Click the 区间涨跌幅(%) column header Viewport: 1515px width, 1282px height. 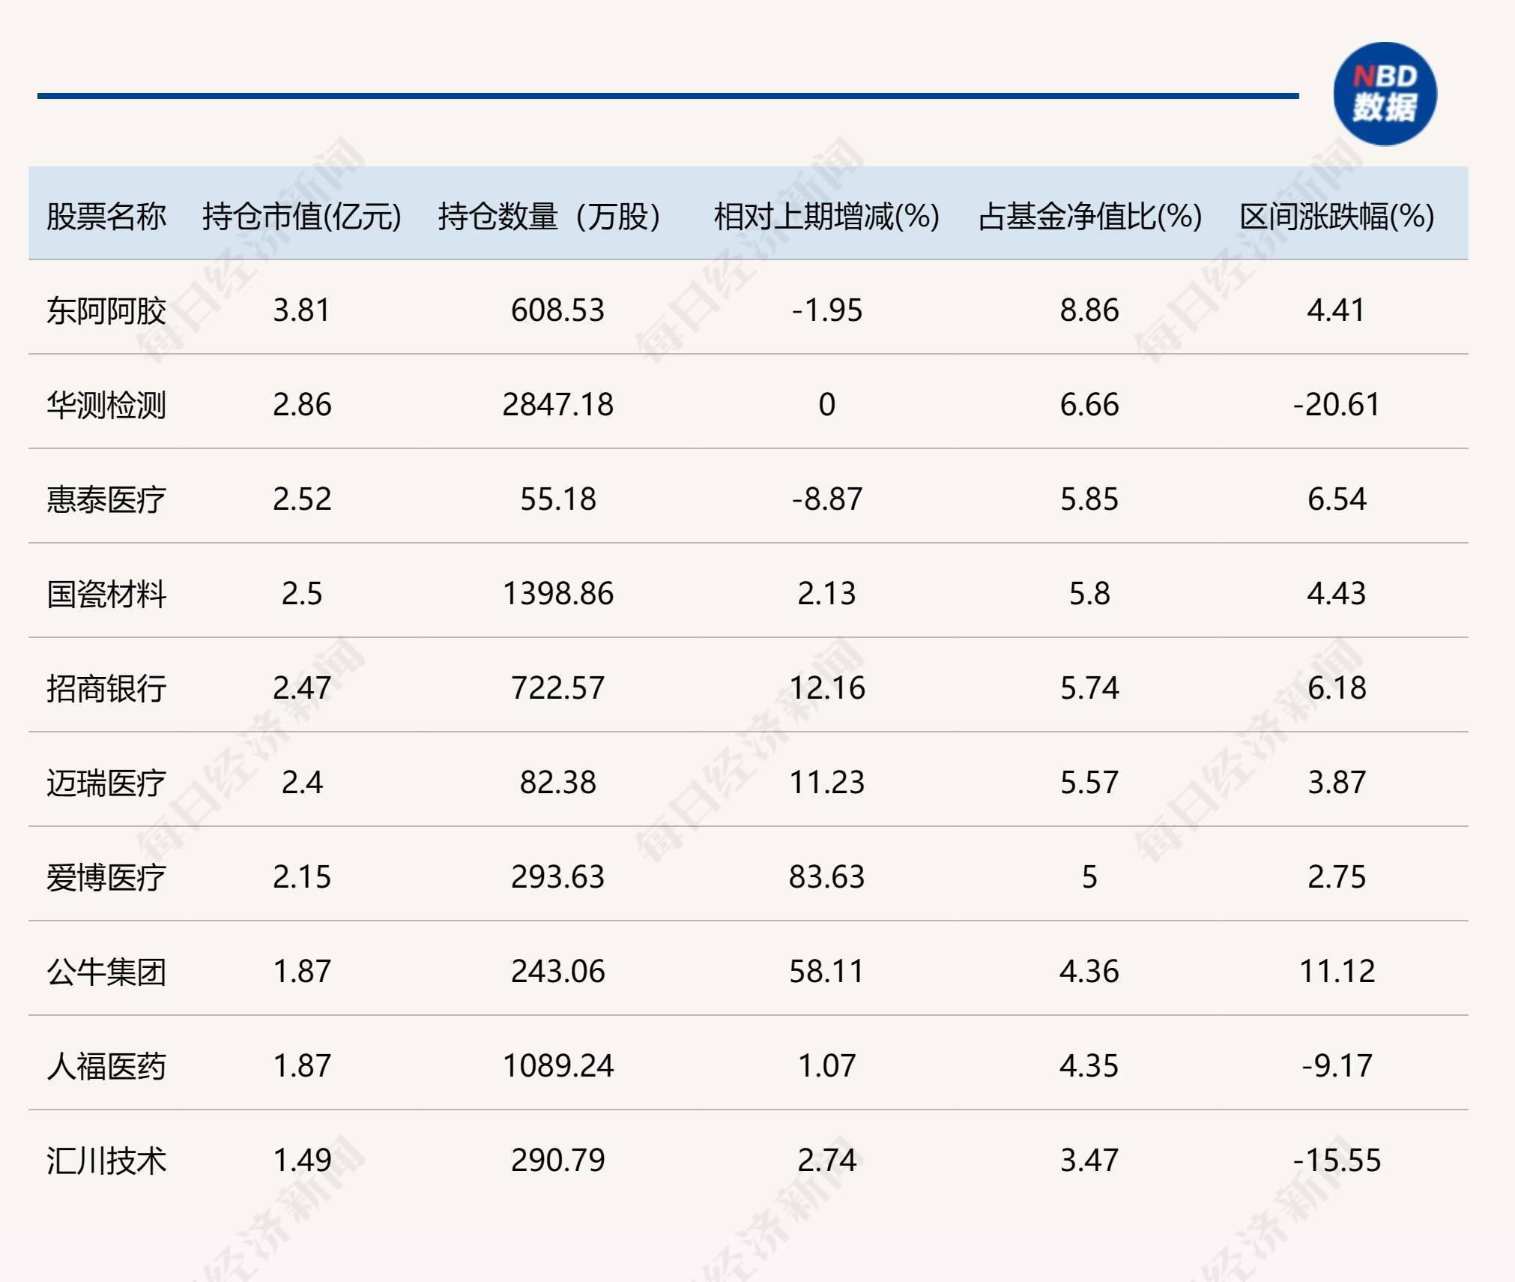1337,217
